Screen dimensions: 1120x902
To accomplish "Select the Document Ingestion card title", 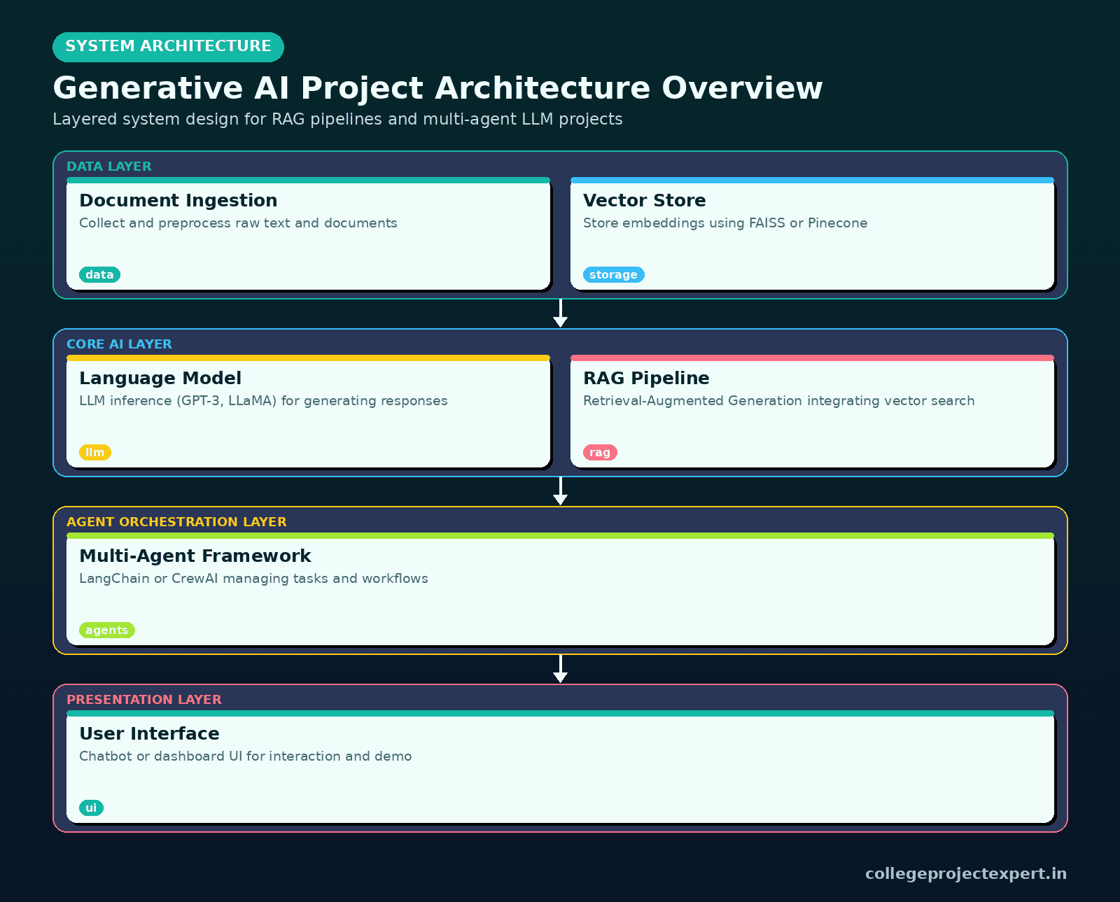I will (178, 201).
